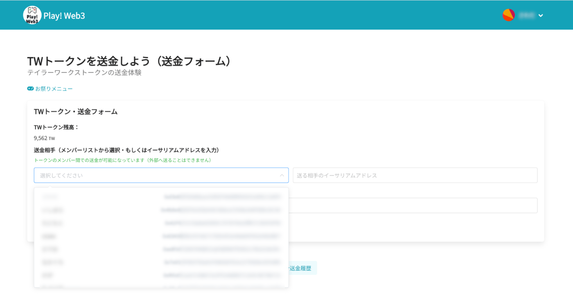Click the TWトークン・送金フォーム card title
Viewport: 573px width, 298px height.
click(76, 112)
